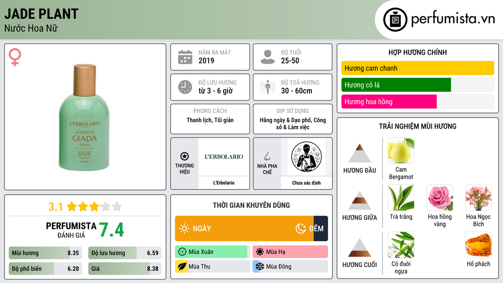Click the sun icon in the Ngày bar
This screenshot has width=503, height=283.
pos(184,228)
